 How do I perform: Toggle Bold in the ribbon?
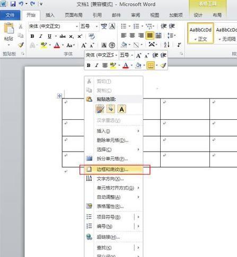(32, 36)
